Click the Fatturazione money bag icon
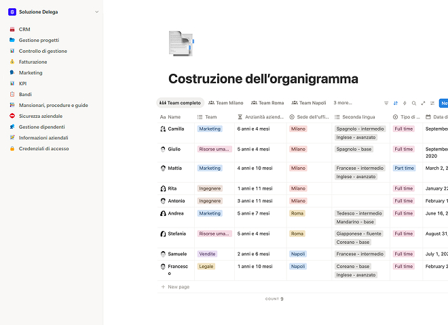The image size is (448, 325). pos(12,62)
